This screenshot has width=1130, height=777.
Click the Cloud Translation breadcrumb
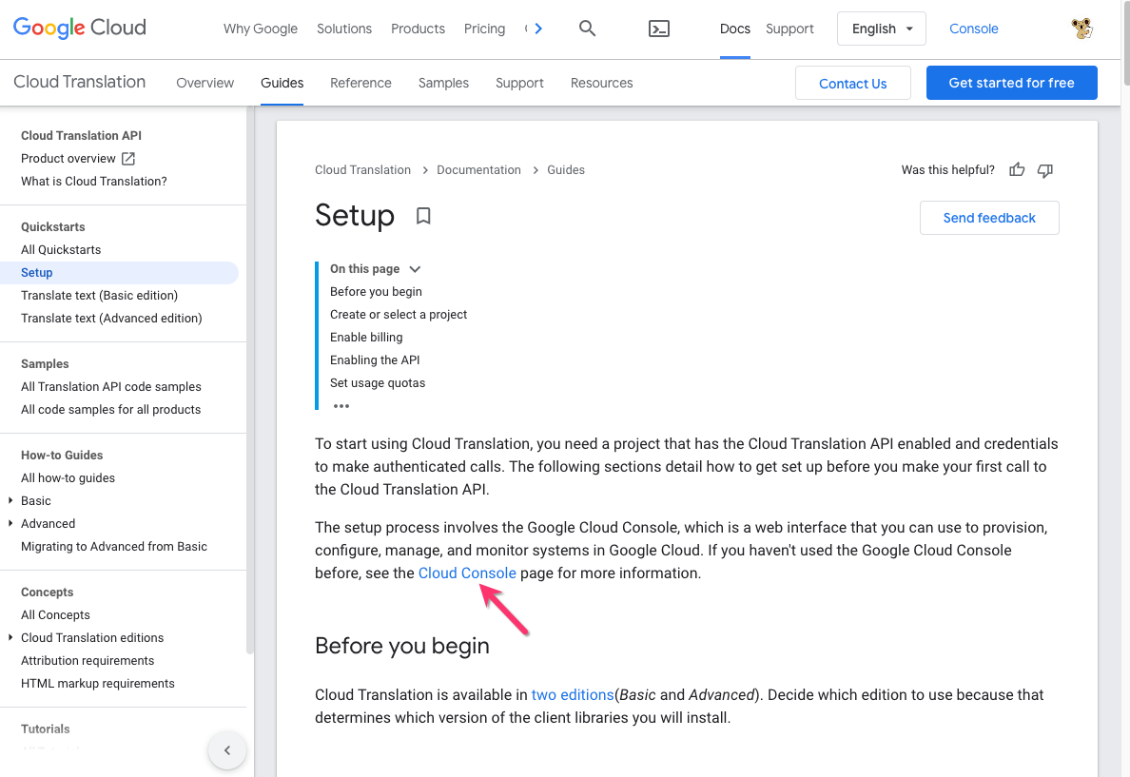pos(362,170)
